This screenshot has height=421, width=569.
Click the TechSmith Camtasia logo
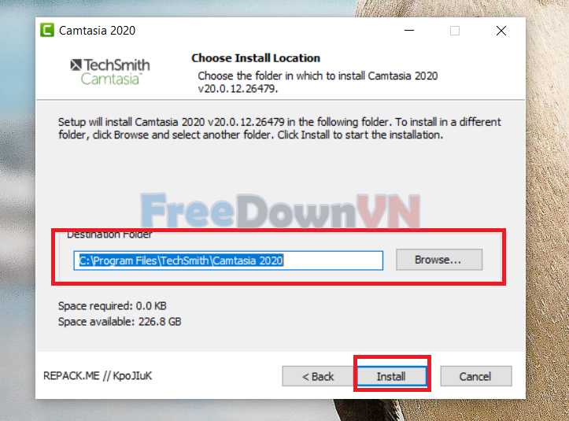(x=110, y=72)
